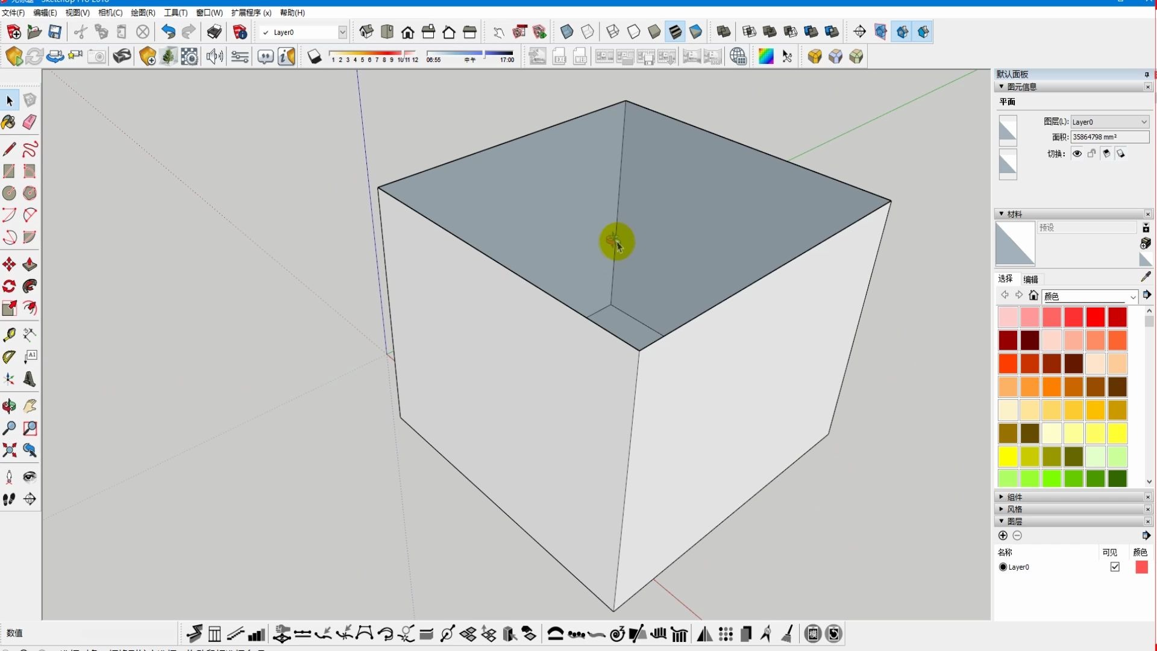Switch to top view in views toolbar
1157x651 pixels.
tap(387, 31)
